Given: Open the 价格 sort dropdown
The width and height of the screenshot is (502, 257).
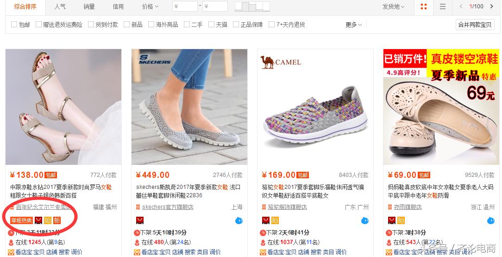Looking at the screenshot, I should (x=150, y=6).
